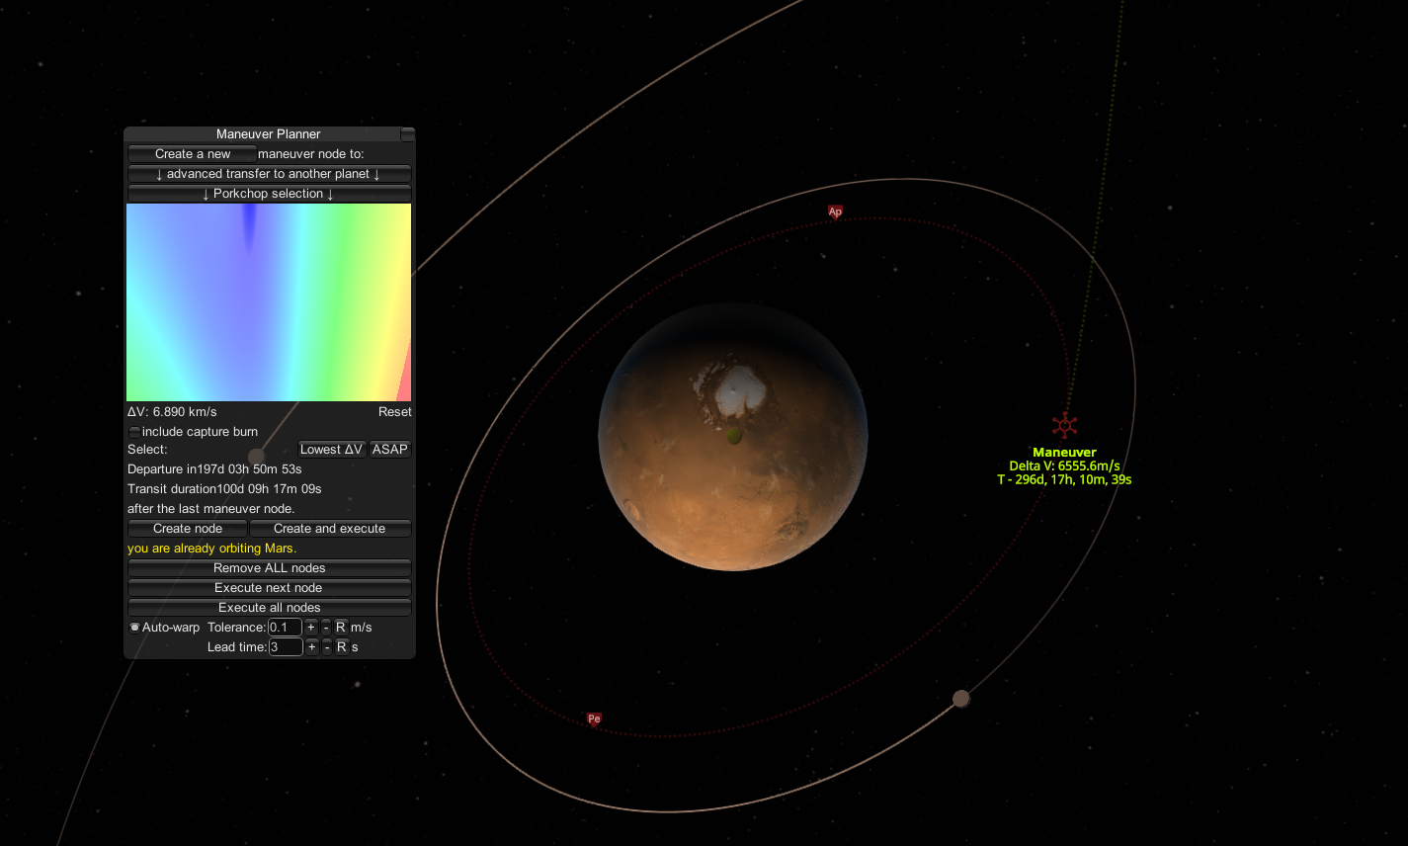Click the Transit duration 100d 09h 17m 09s text

224,489
